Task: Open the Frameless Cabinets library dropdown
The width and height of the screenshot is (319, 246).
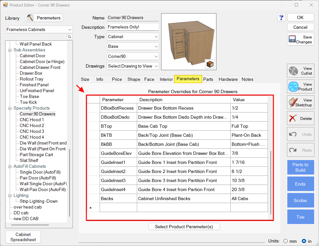Action: (39, 29)
